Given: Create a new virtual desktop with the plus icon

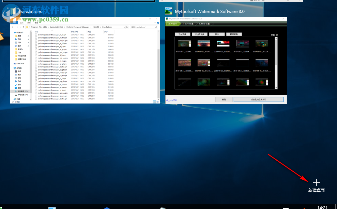Looking at the screenshot, I should click(x=316, y=182).
